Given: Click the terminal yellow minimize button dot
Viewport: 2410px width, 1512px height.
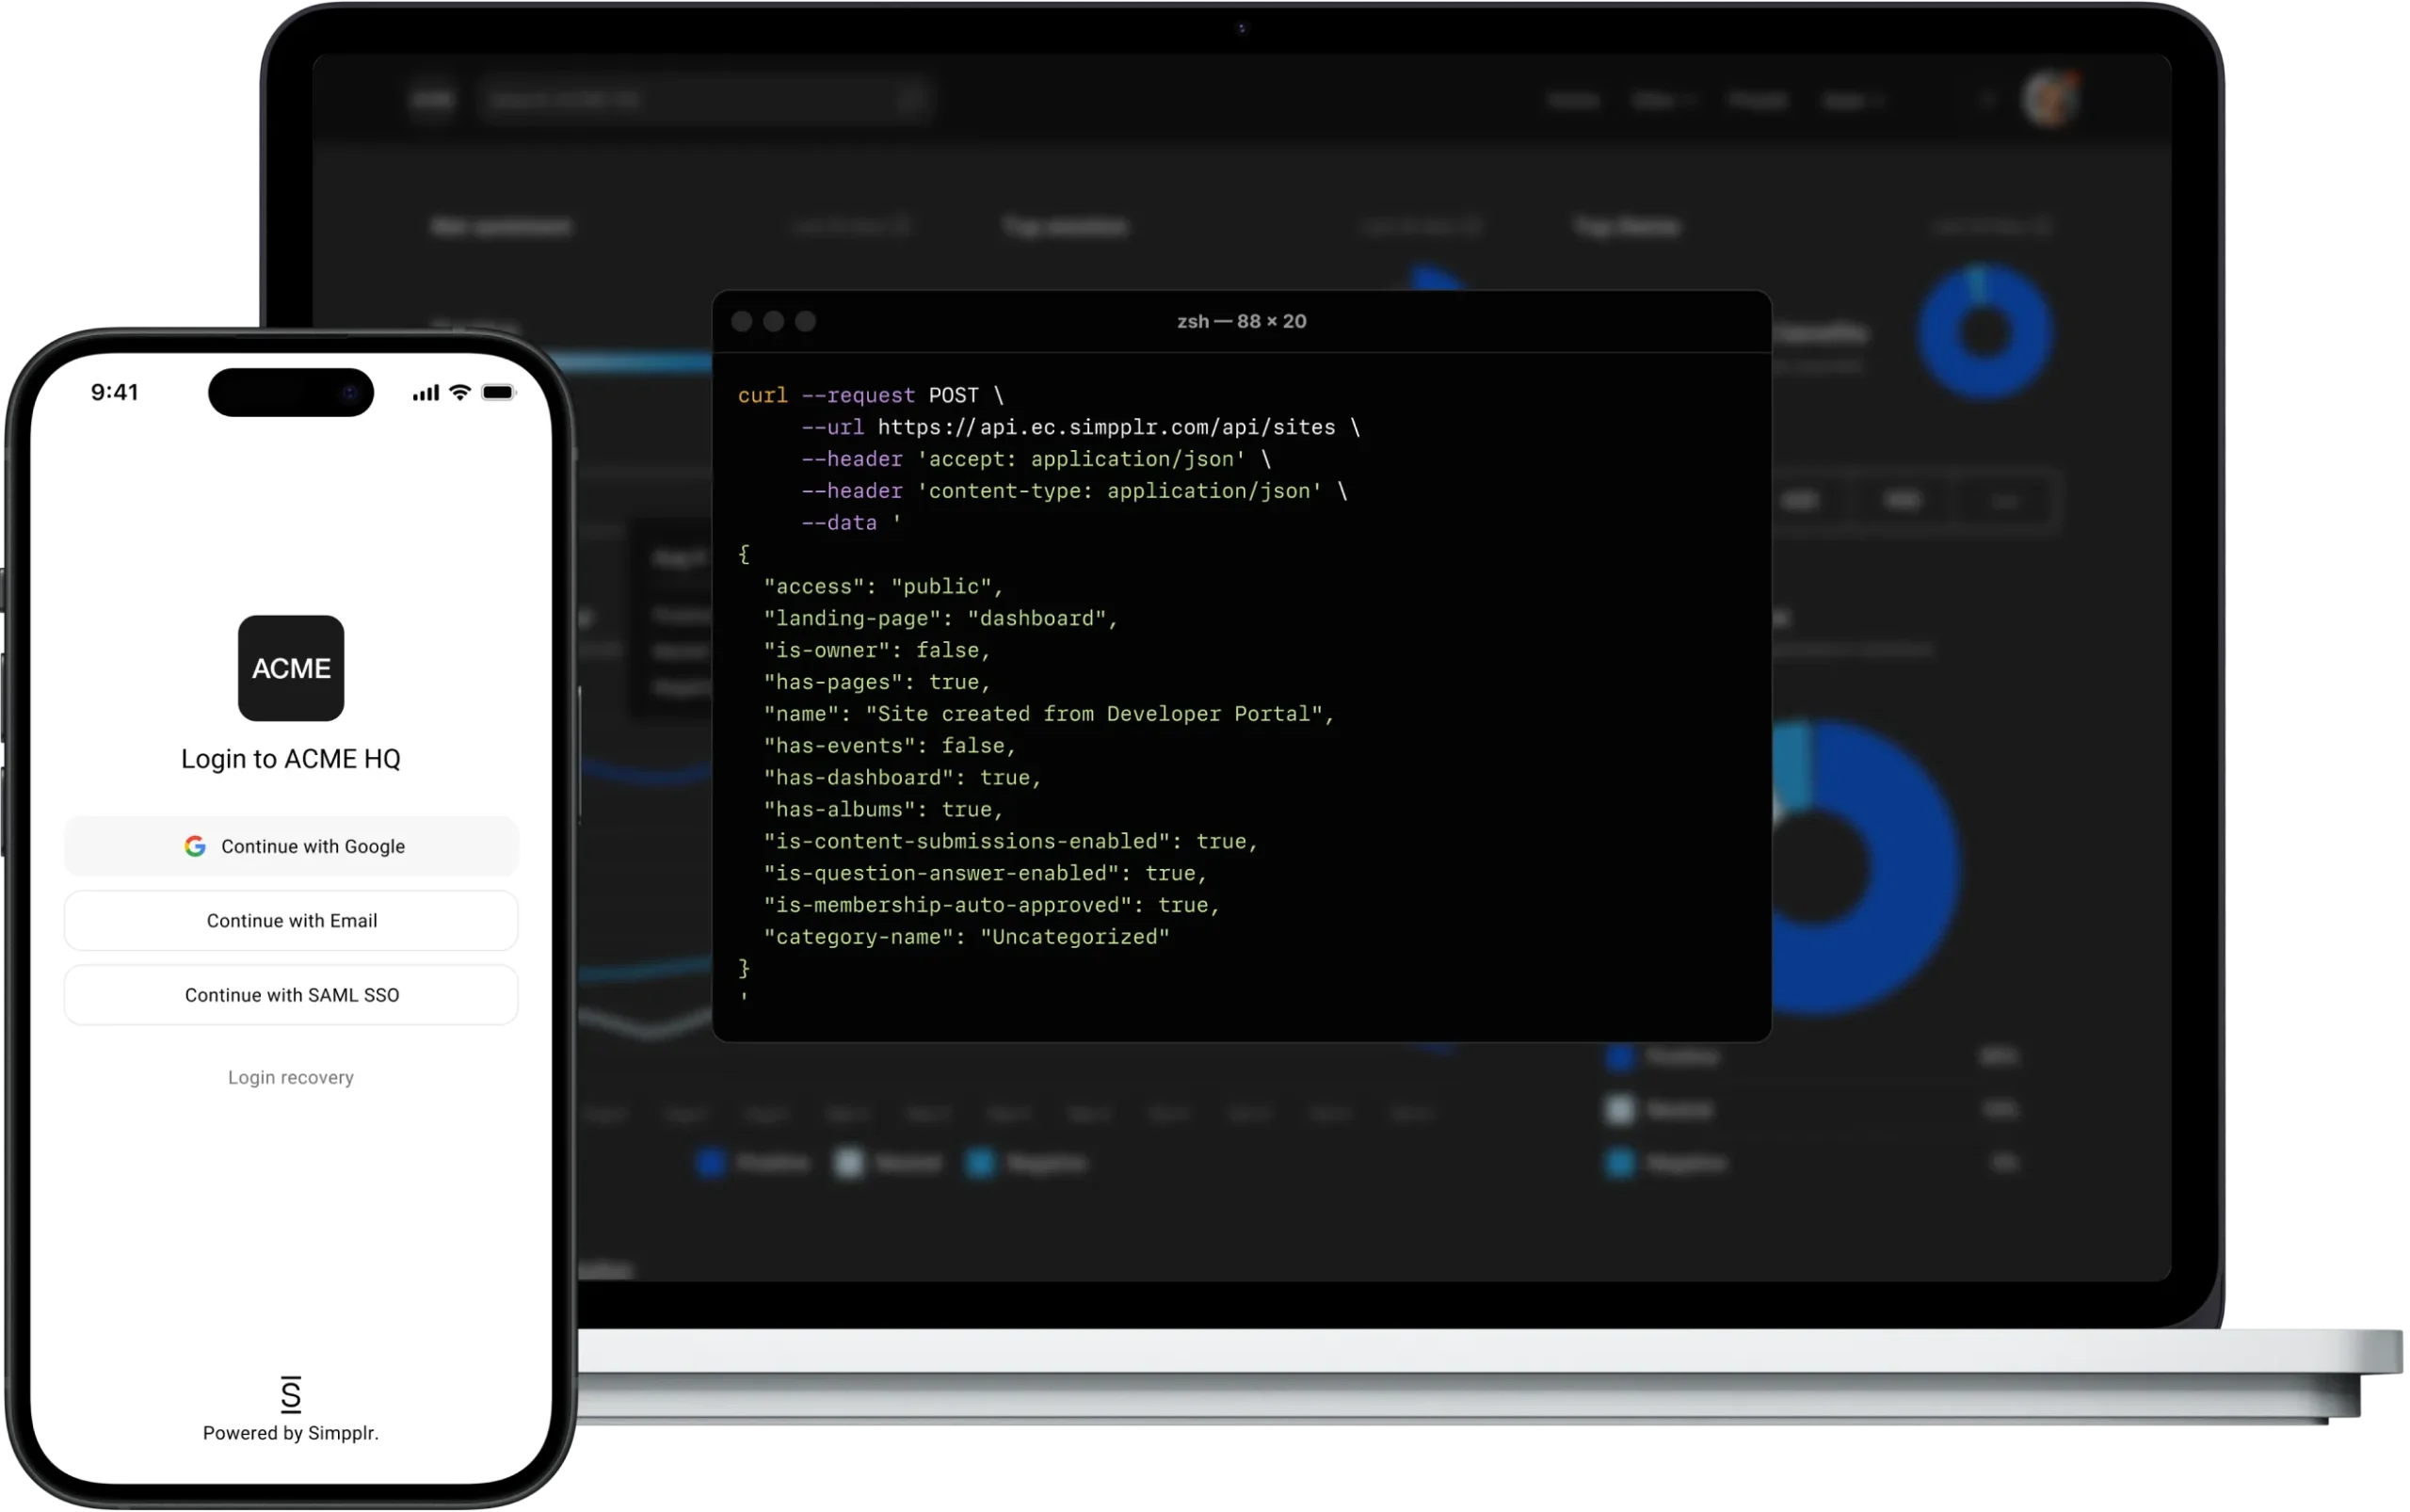Looking at the screenshot, I should [x=773, y=320].
